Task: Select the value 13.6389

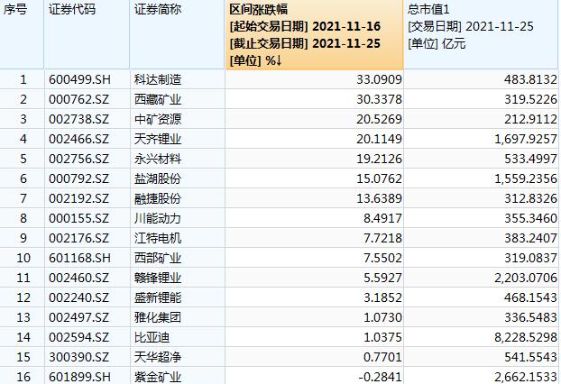Action: (x=379, y=198)
